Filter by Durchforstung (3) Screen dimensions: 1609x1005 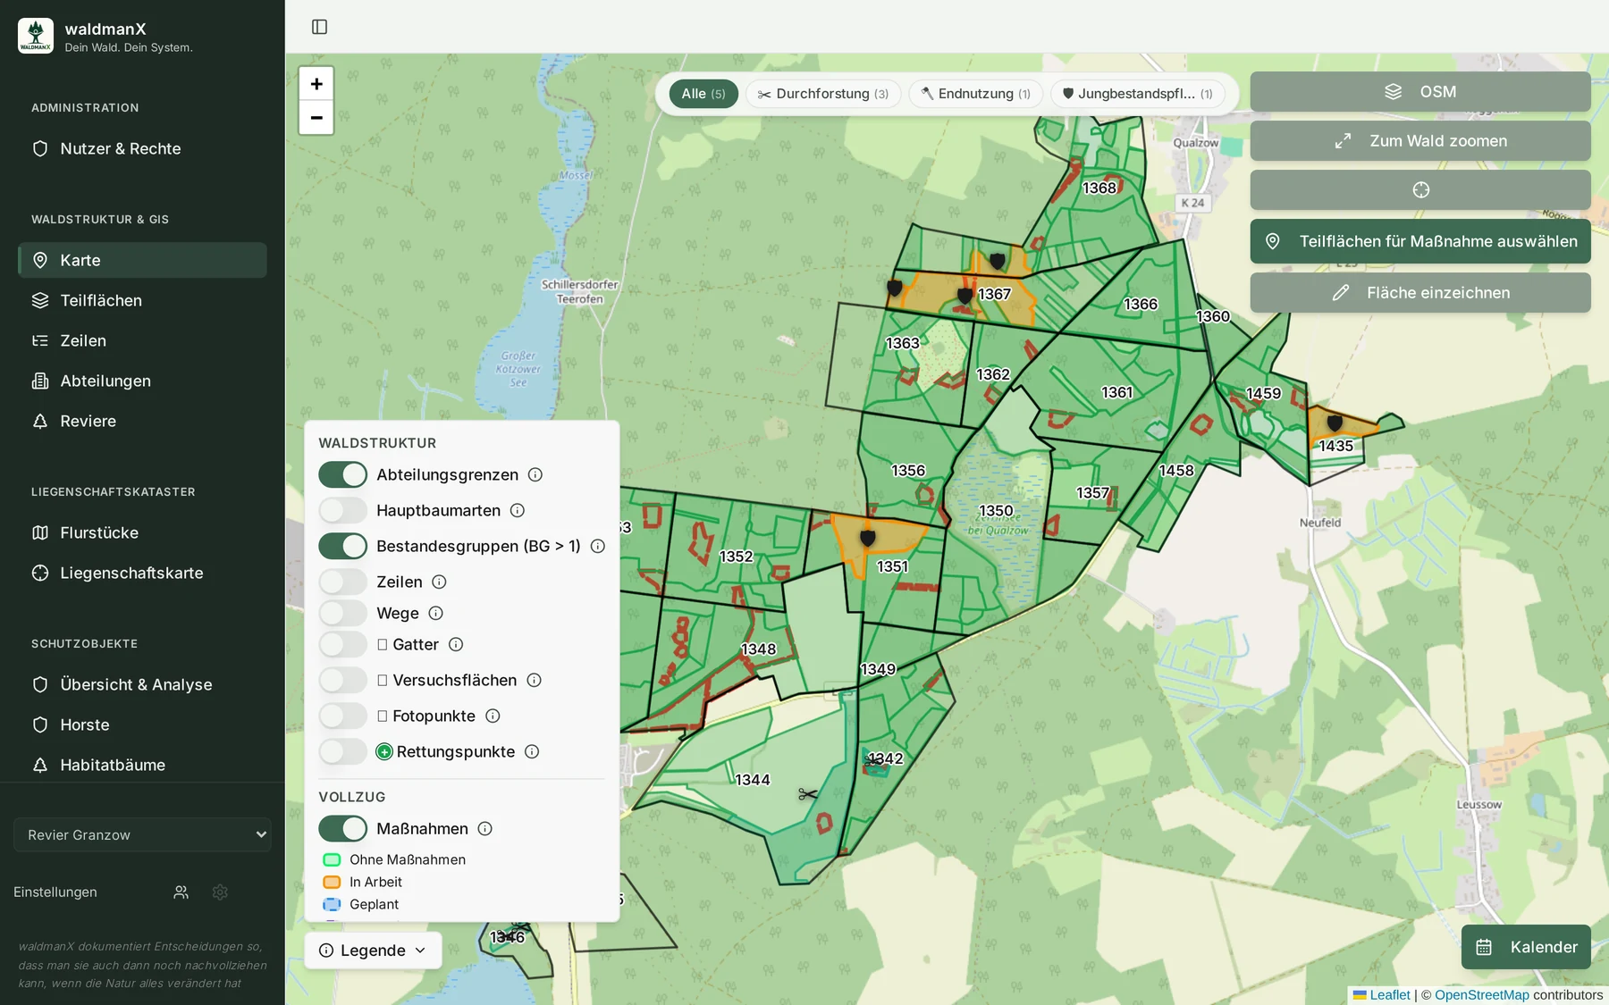click(823, 94)
